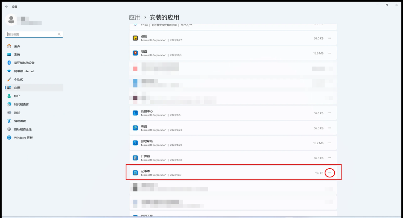Go back using the arrow beside 设置
The width and height of the screenshot is (403, 218).
pyautogui.click(x=7, y=7)
